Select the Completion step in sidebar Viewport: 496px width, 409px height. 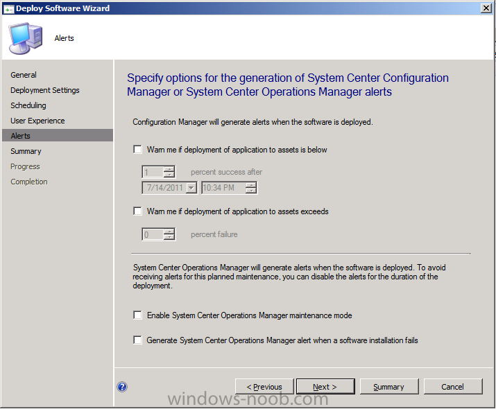[28, 182]
